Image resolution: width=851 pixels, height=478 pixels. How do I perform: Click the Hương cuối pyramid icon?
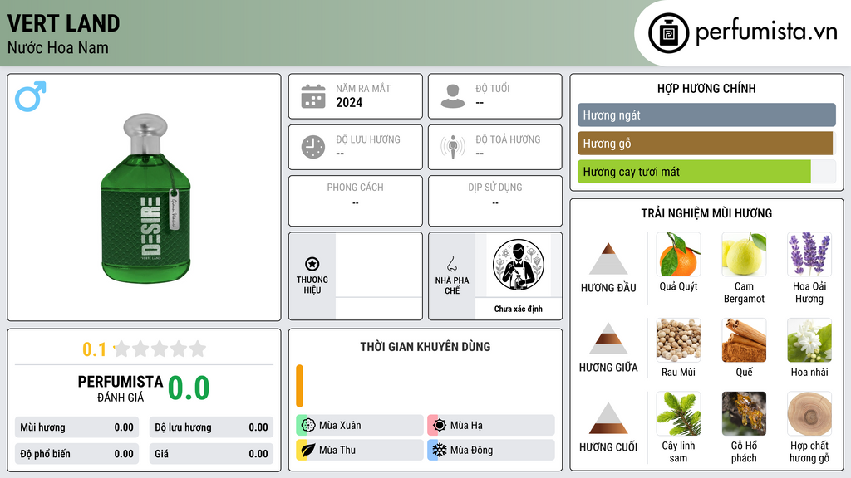pos(608,418)
